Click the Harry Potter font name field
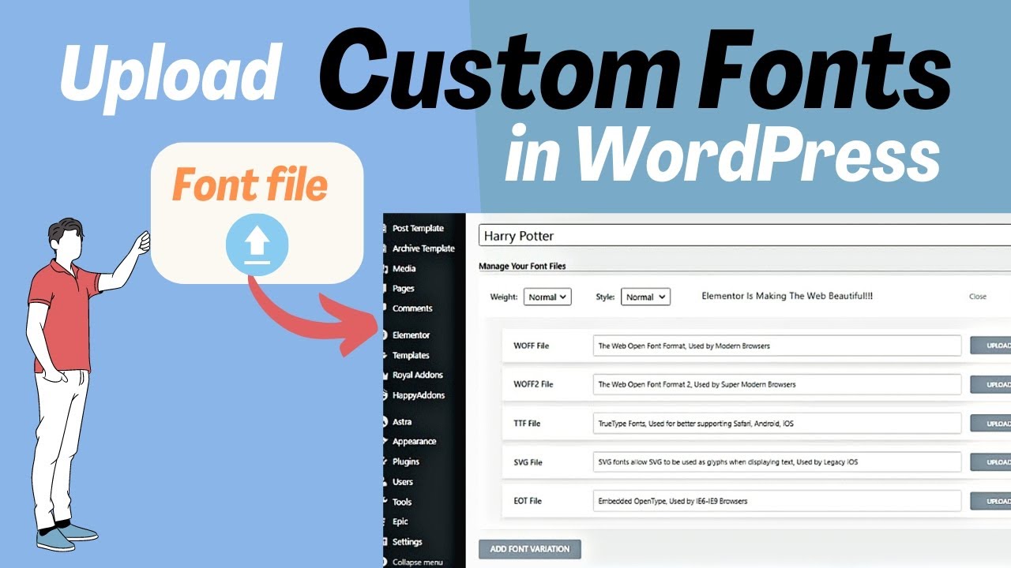1011x568 pixels. point(745,236)
